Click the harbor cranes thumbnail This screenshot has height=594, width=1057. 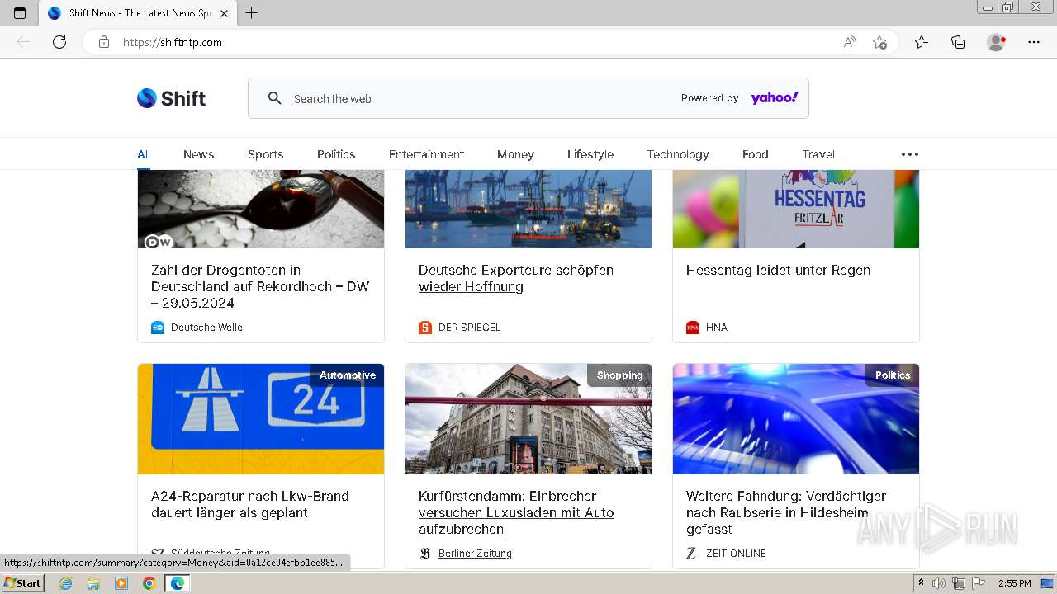click(528, 209)
